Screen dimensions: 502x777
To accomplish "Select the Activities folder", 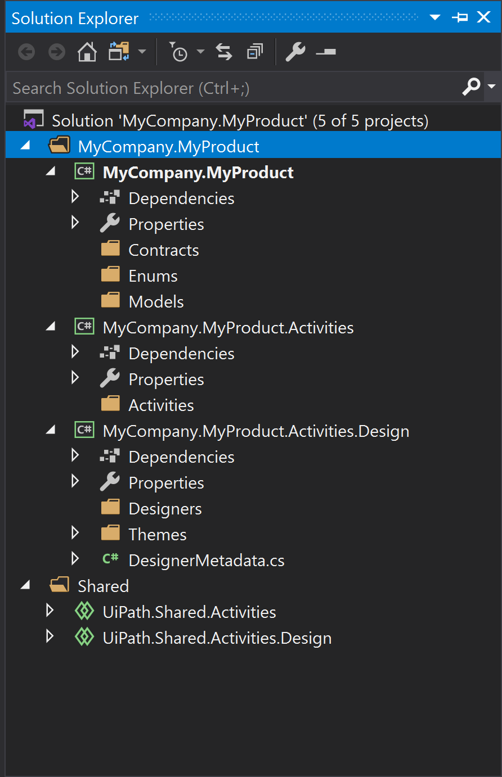I will tap(162, 405).
